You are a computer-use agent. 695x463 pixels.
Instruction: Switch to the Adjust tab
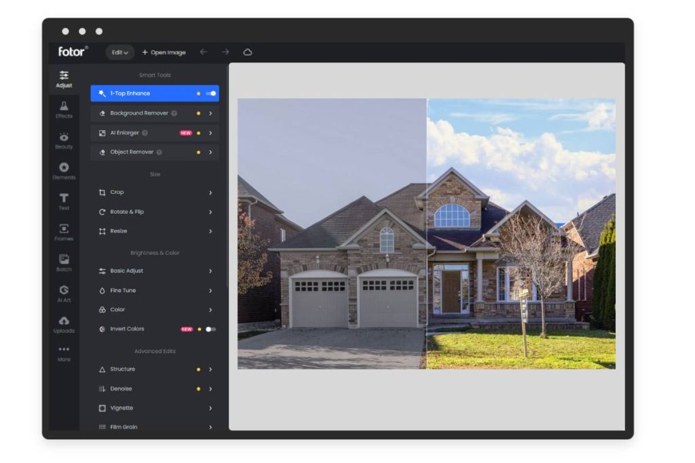64,79
